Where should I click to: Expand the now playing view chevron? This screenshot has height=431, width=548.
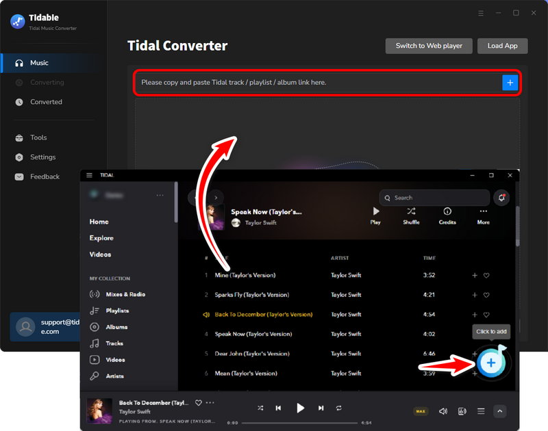tap(500, 411)
